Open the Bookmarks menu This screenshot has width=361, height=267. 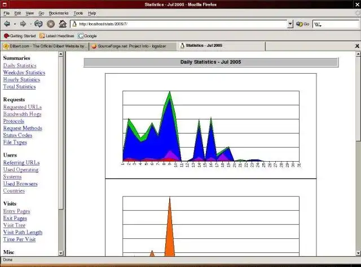click(x=59, y=13)
